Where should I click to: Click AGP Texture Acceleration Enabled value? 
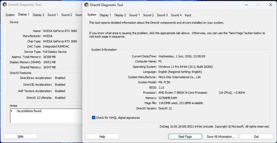click(x=60, y=91)
